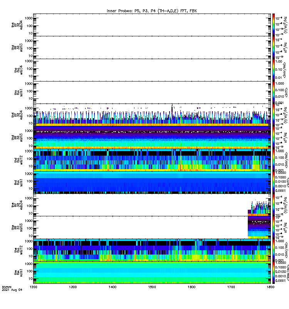This screenshot has width=289, height=309.
Task: Click the data burst in the fff scm3 panel
Action: coord(259,228)
